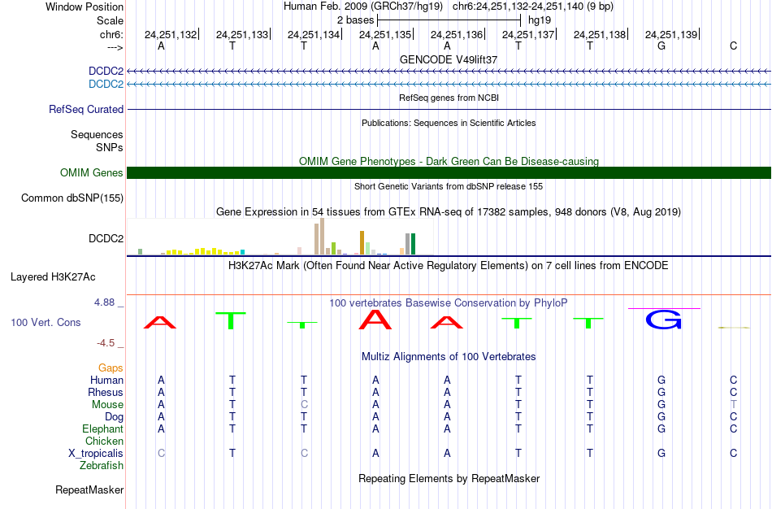The width and height of the screenshot is (772, 509).
Task: Click the Common dbSNP(155) track label
Action: pyautogui.click(x=72, y=198)
